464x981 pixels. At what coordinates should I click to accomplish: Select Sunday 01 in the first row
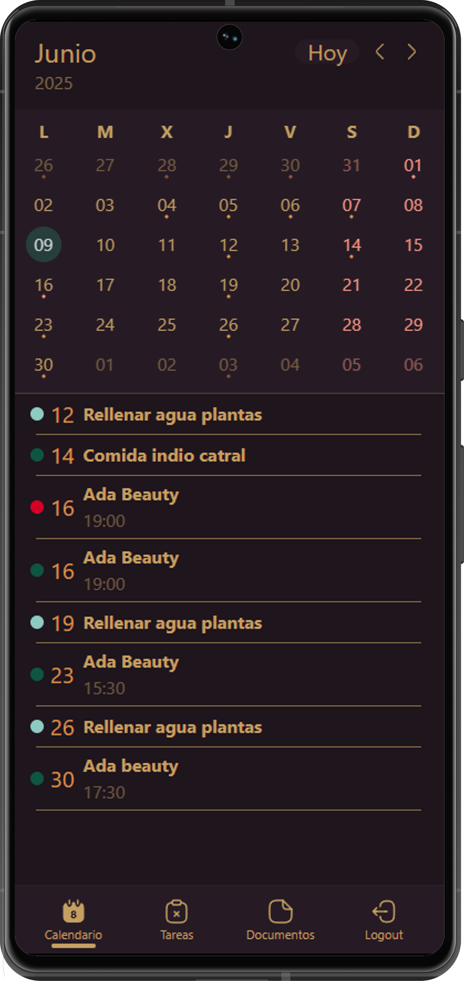coord(413,165)
